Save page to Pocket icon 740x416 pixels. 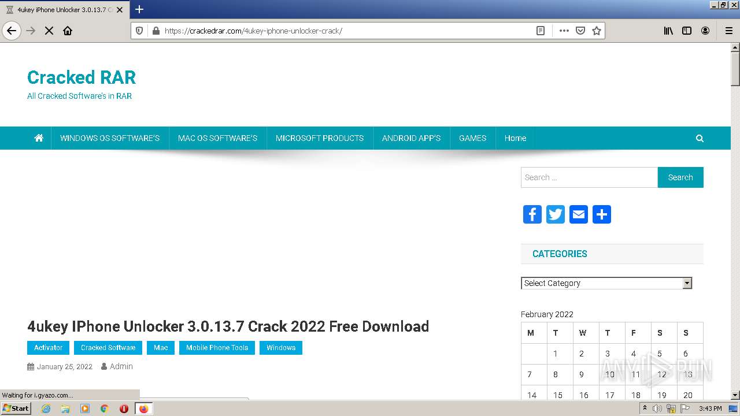pos(580,31)
